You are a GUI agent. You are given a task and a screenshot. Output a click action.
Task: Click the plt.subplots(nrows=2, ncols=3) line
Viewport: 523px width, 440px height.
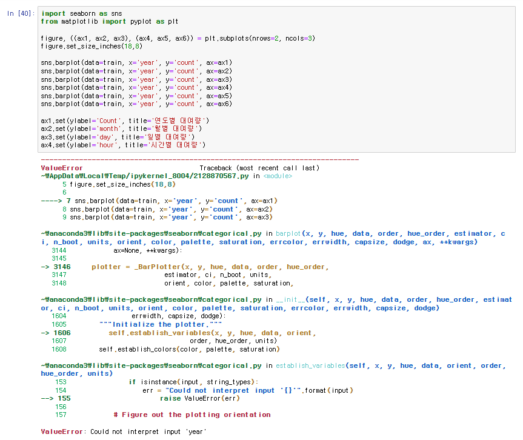[x=178, y=38]
